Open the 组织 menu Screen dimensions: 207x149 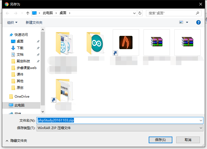(12, 23)
